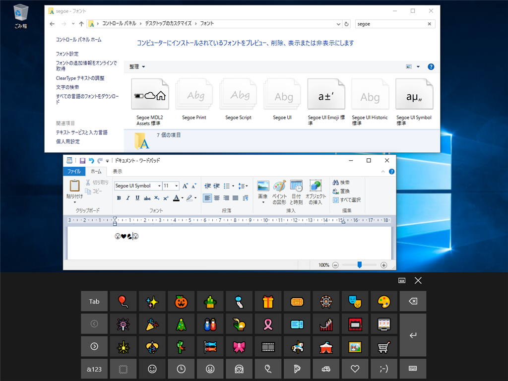Click the font color A swatch
This screenshot has width=508, height=381.
(176, 198)
